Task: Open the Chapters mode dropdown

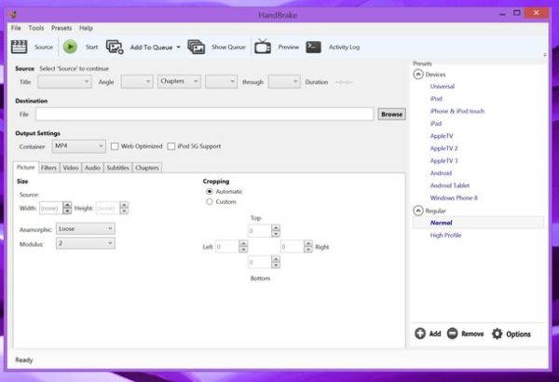Action: (179, 81)
